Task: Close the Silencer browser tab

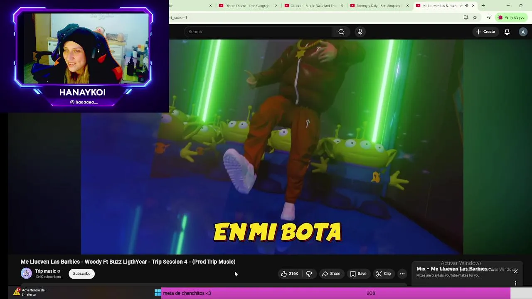Action: tap(342, 6)
